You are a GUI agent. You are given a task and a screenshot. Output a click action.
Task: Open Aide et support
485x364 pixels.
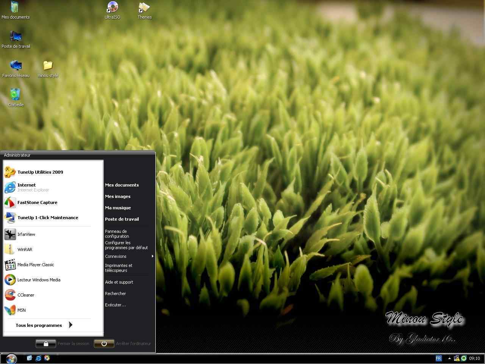click(x=119, y=282)
